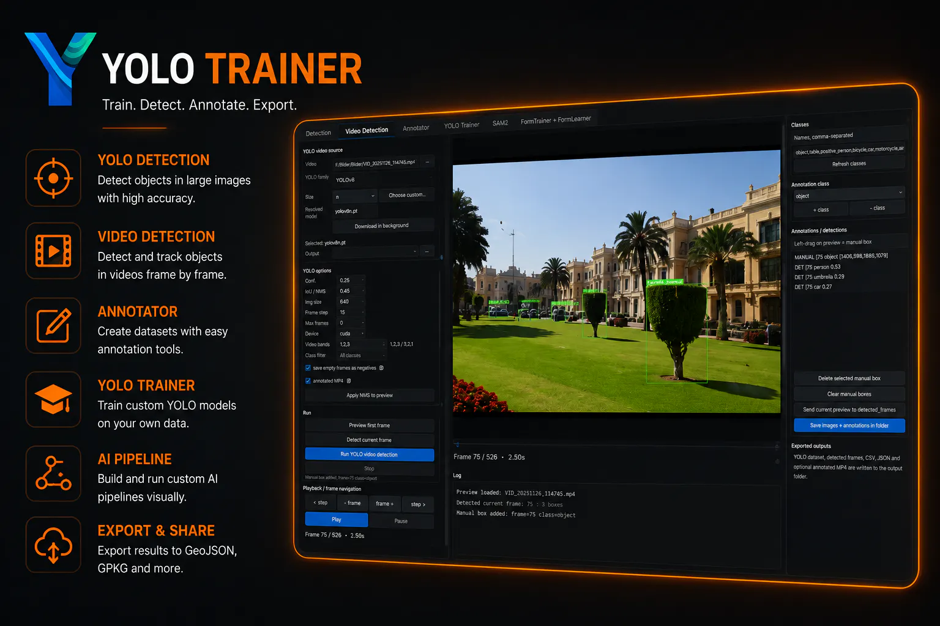Browse for output folder with ellipsis button

pyautogui.click(x=427, y=251)
